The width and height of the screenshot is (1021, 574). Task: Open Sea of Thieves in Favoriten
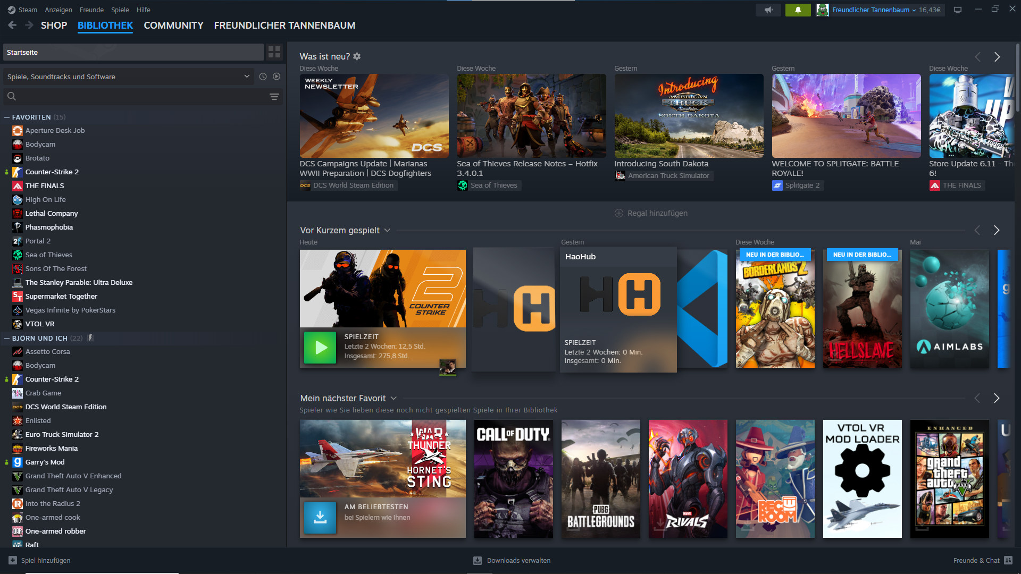click(x=49, y=255)
